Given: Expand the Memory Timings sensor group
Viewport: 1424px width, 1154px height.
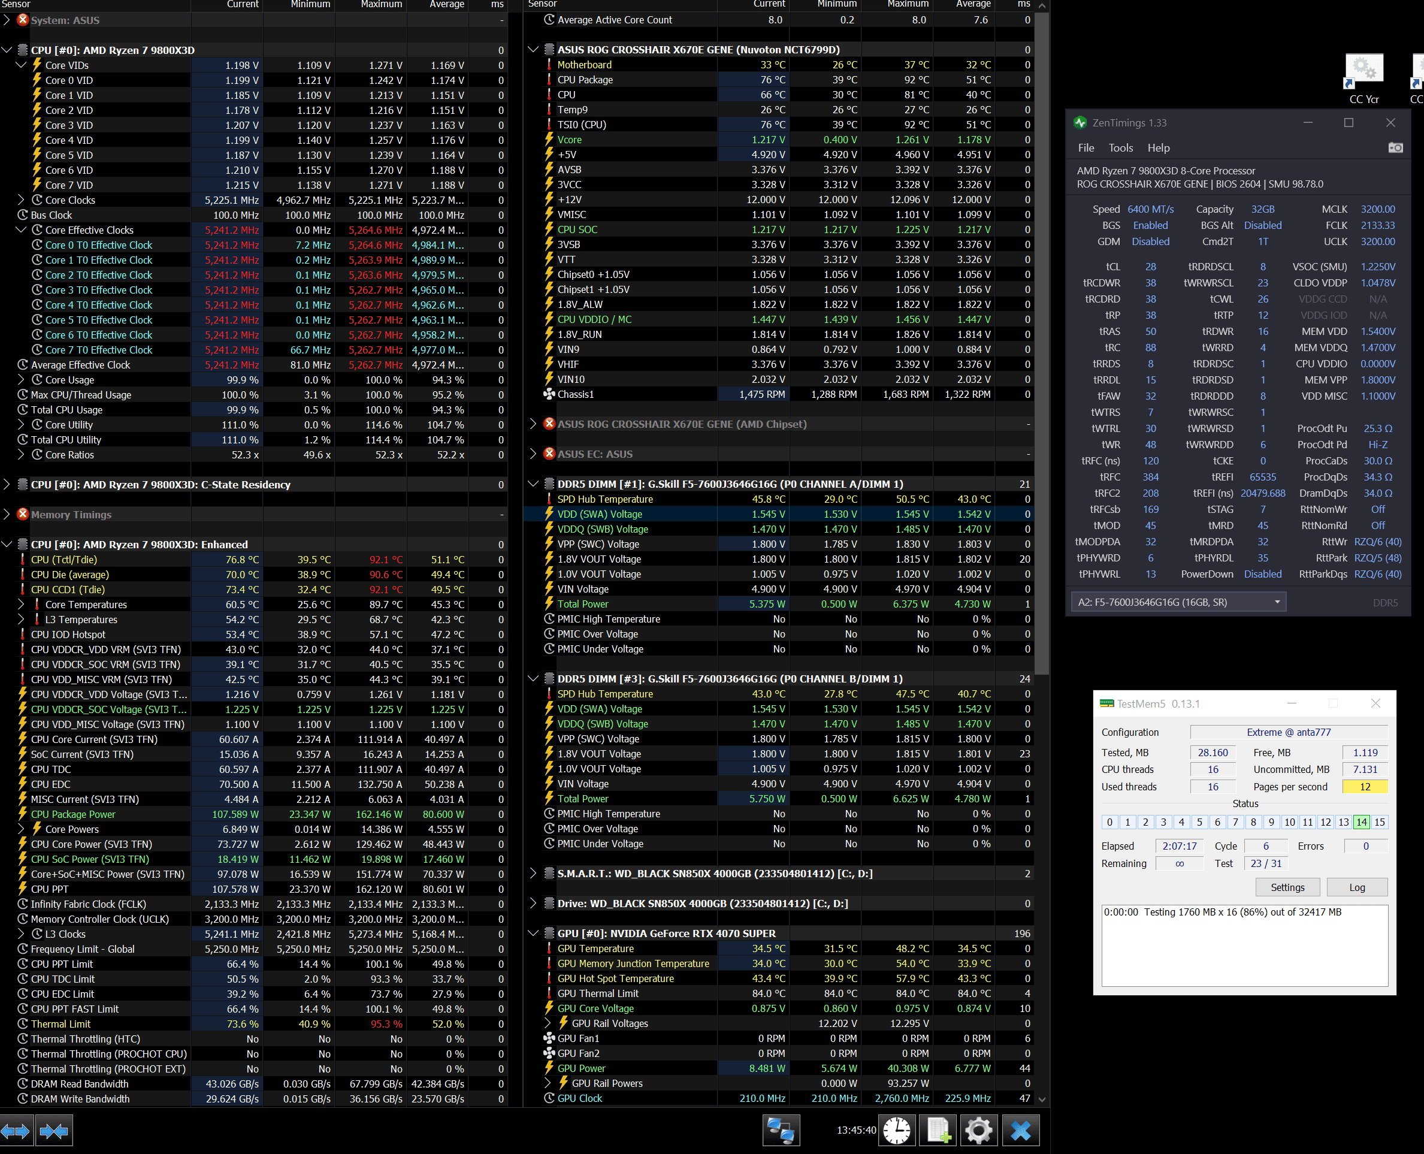Looking at the screenshot, I should pos(7,515).
